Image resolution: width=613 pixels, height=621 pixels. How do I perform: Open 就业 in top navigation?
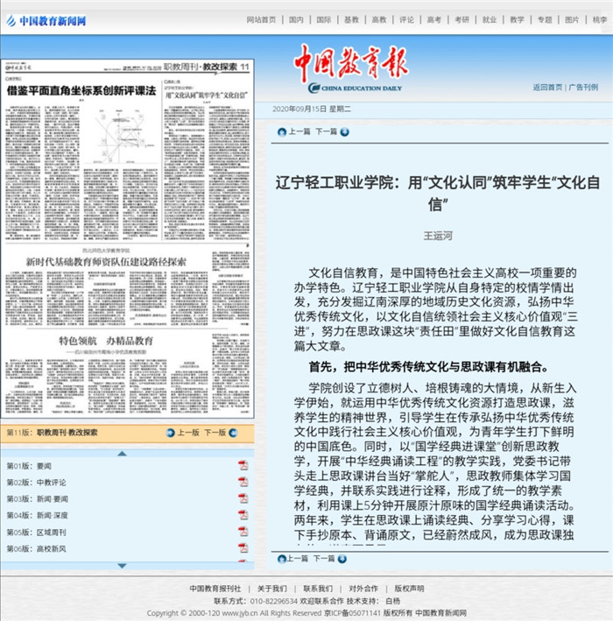(x=490, y=19)
